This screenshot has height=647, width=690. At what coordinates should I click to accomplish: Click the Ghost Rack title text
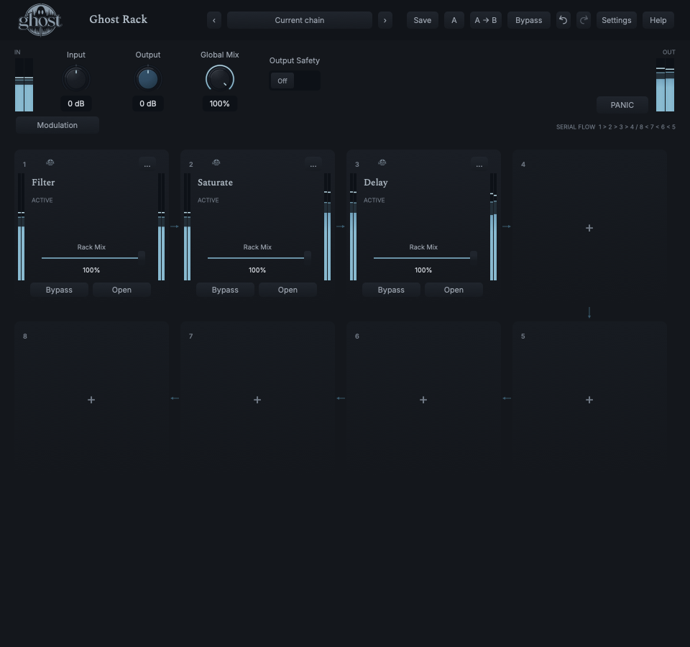point(119,19)
